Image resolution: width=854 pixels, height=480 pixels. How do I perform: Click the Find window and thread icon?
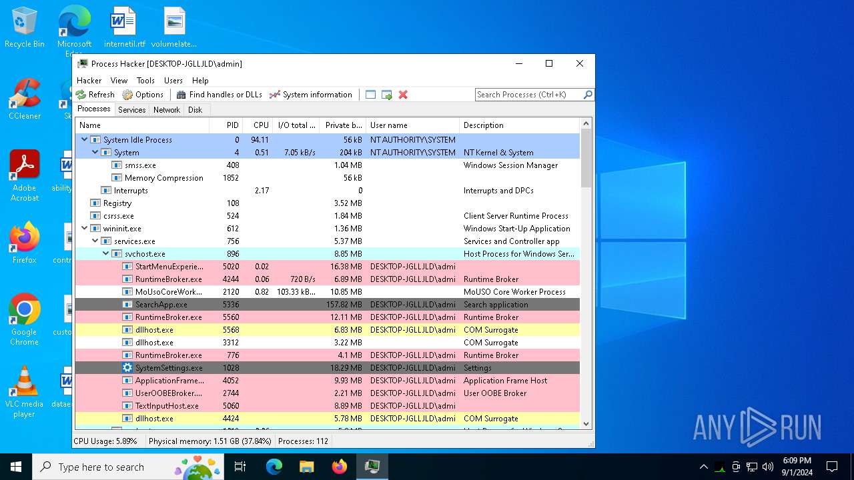pyautogui.click(x=387, y=95)
